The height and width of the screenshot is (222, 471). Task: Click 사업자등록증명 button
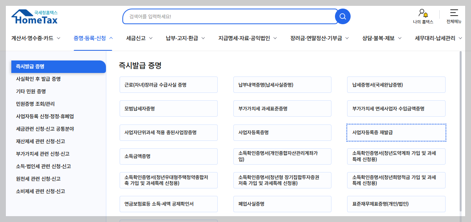click(282, 133)
